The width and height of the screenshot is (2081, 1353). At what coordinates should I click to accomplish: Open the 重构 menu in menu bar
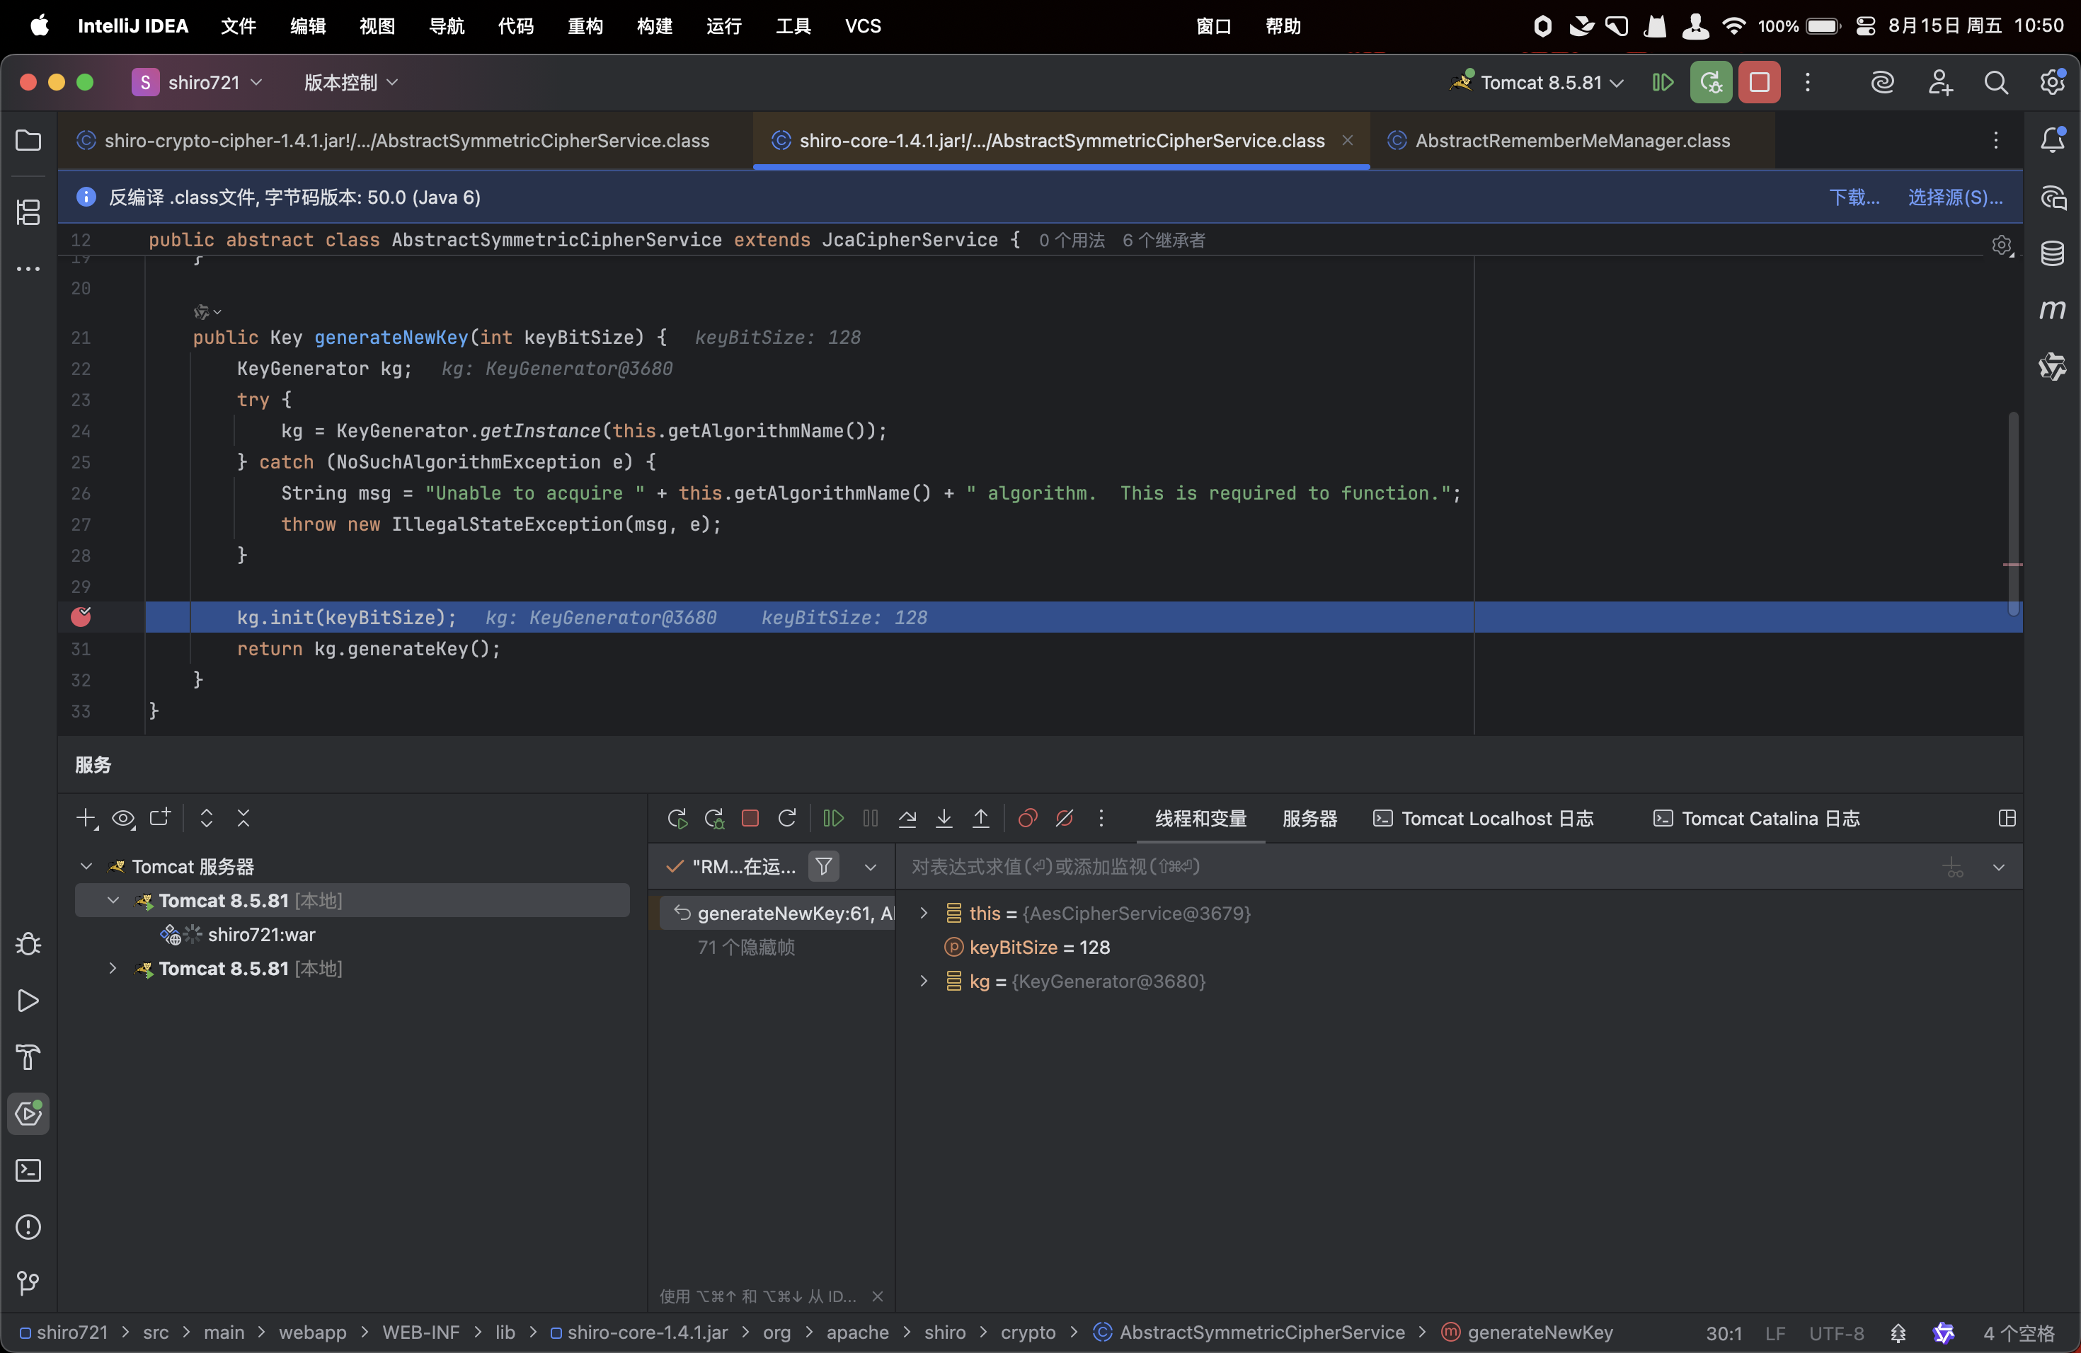[x=585, y=26]
